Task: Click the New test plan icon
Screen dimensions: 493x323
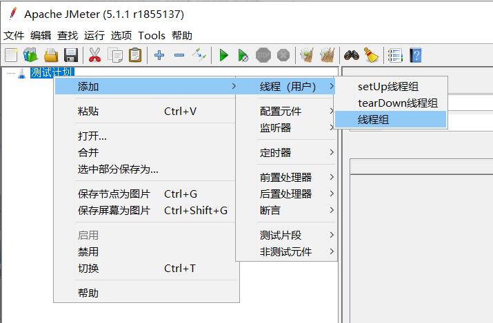Action: click(x=11, y=56)
